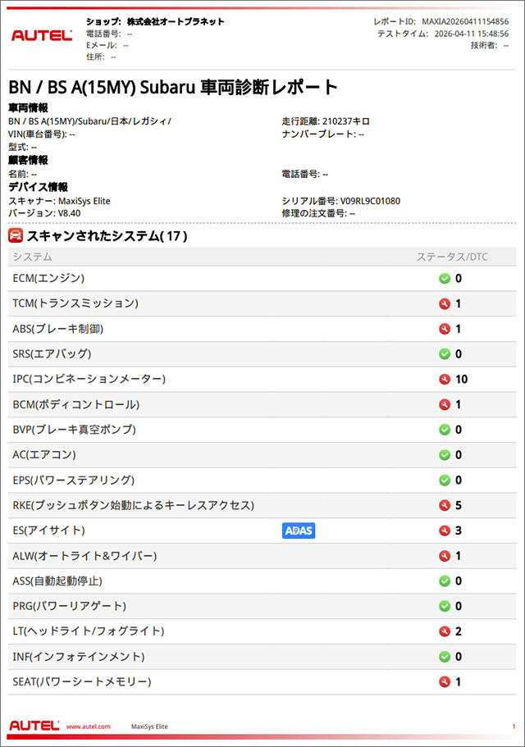The image size is (525, 747).
Task: Click the green check icon in AC row
Action: pyautogui.click(x=445, y=455)
